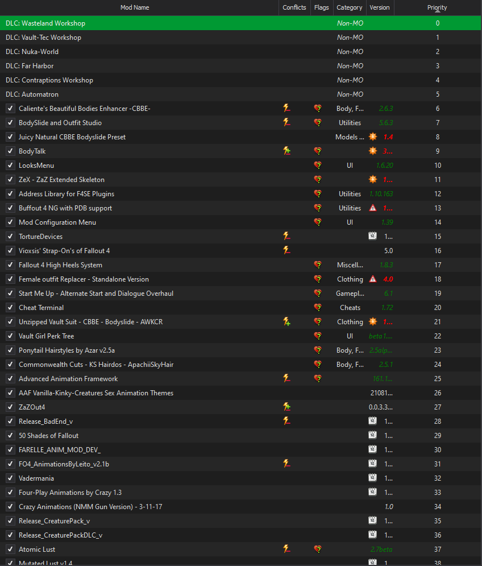Select AAF Vanilla-Kinky-Creatures Sex Animation Themes
The height and width of the screenshot is (566, 482).
coord(96,393)
